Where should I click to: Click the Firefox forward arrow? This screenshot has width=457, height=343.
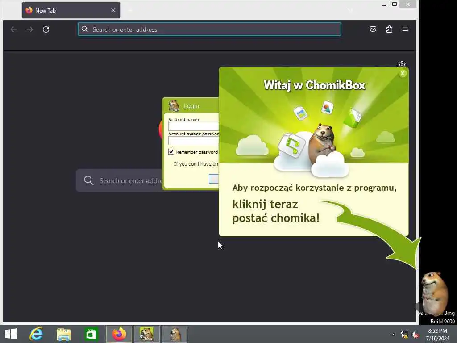click(30, 29)
